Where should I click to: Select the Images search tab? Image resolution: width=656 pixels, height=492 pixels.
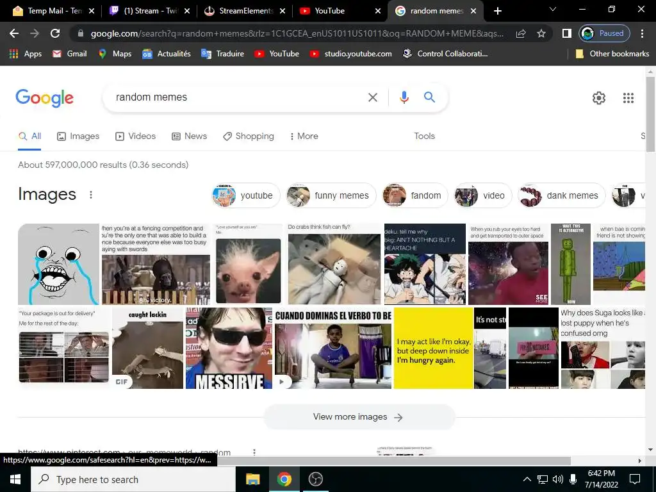(78, 136)
